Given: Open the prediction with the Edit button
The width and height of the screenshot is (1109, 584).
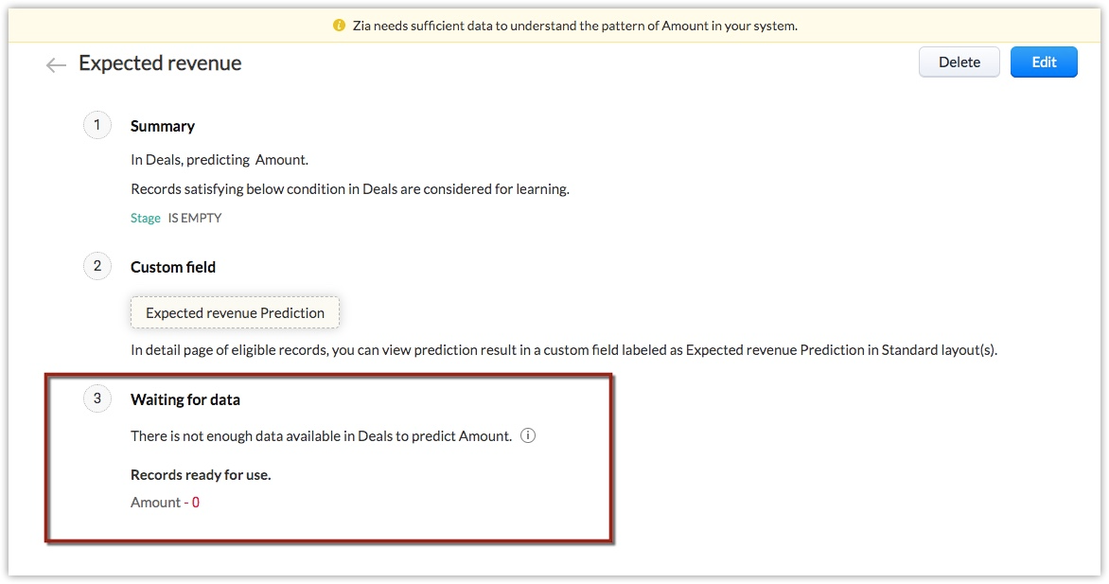Looking at the screenshot, I should pos(1043,62).
